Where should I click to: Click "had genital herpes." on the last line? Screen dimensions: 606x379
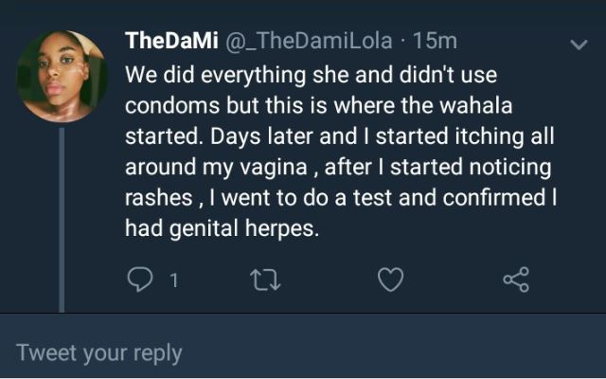tap(219, 228)
